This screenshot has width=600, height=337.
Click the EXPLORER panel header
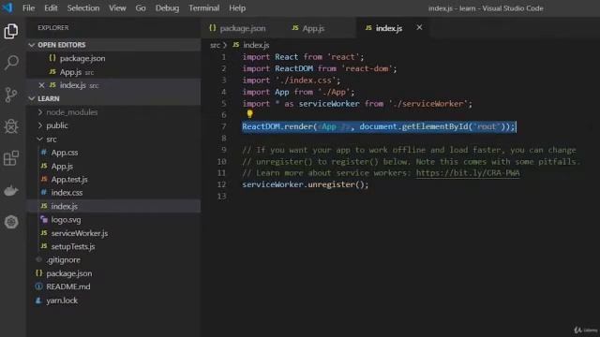(53, 27)
